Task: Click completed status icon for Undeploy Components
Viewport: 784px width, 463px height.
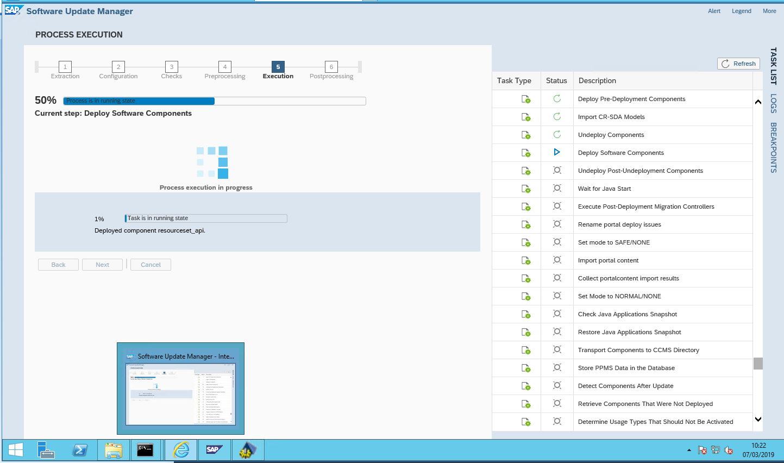Action: 557,134
